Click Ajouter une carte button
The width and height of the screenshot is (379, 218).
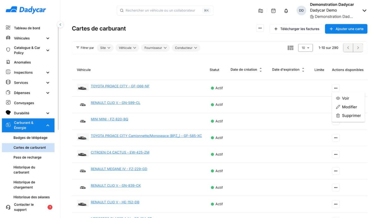pos(346,29)
